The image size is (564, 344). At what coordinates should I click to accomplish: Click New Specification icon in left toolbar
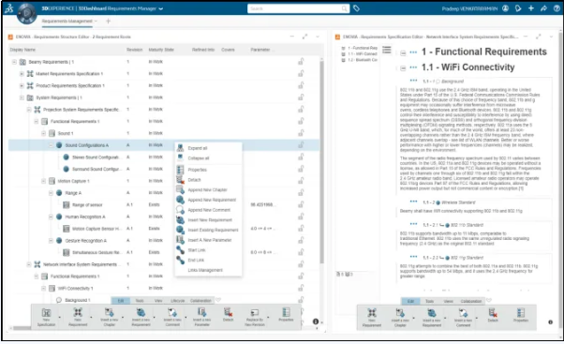click(x=47, y=317)
